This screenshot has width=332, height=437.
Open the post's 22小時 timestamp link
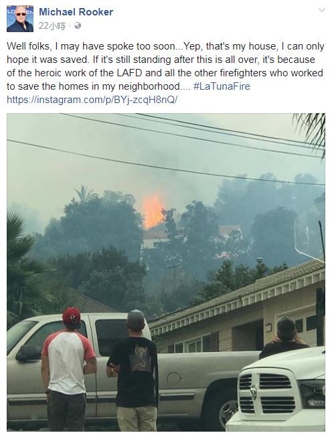tap(52, 26)
